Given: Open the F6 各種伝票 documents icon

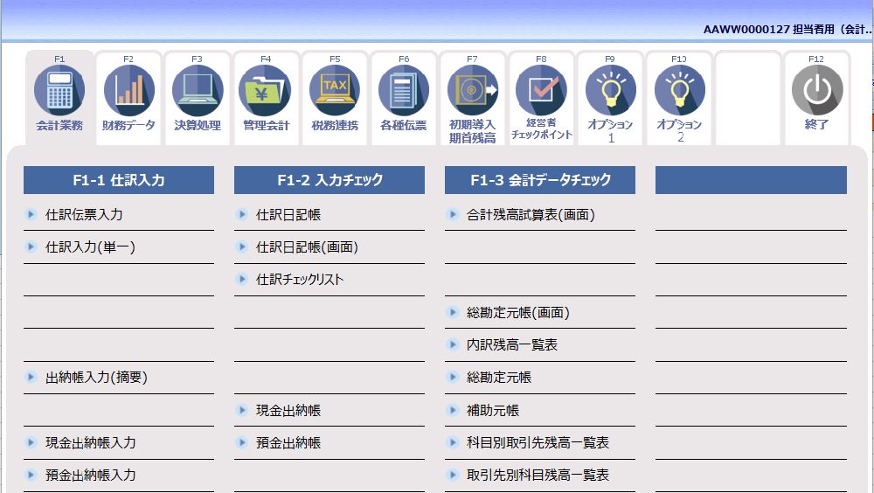Looking at the screenshot, I should pyautogui.click(x=404, y=90).
